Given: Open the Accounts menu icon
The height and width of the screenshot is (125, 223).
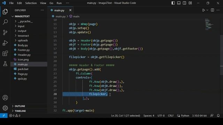Looking at the screenshot, I should [5, 98].
